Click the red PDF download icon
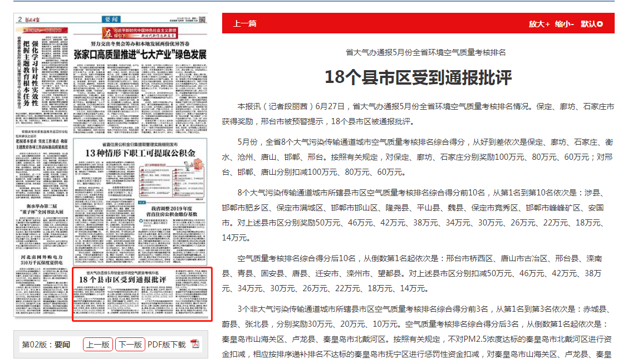The width and height of the screenshot is (618, 363). click(194, 344)
